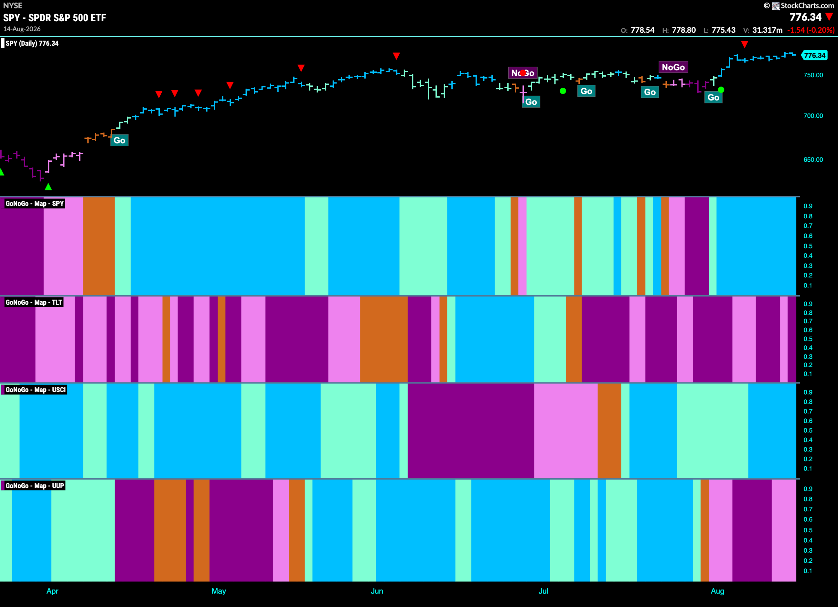
Task: Click the 750.00 price axis label
Action: pyautogui.click(x=813, y=75)
